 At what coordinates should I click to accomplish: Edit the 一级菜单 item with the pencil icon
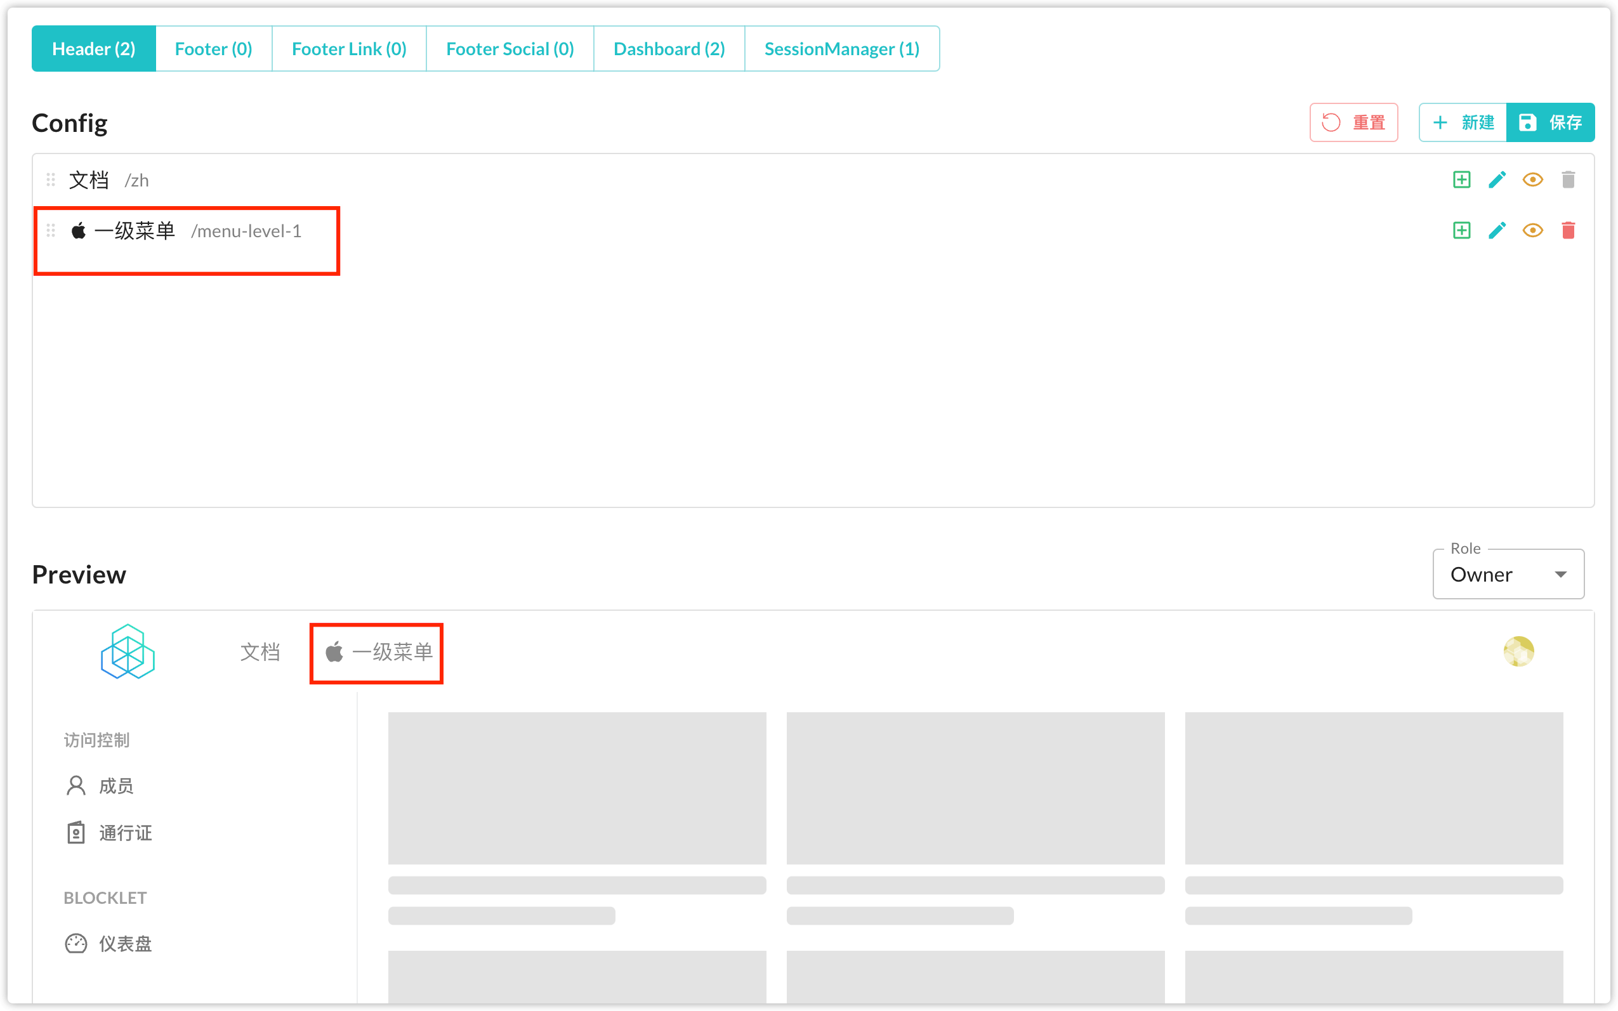1497,231
